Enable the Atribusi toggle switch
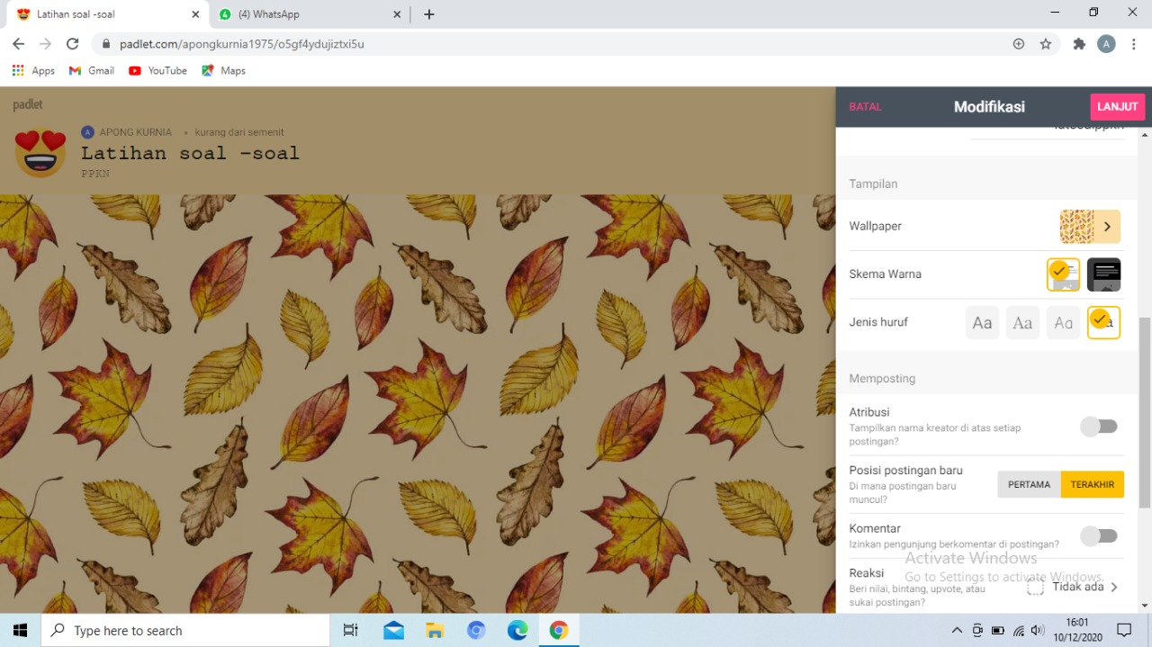This screenshot has width=1152, height=647. [x=1099, y=427]
